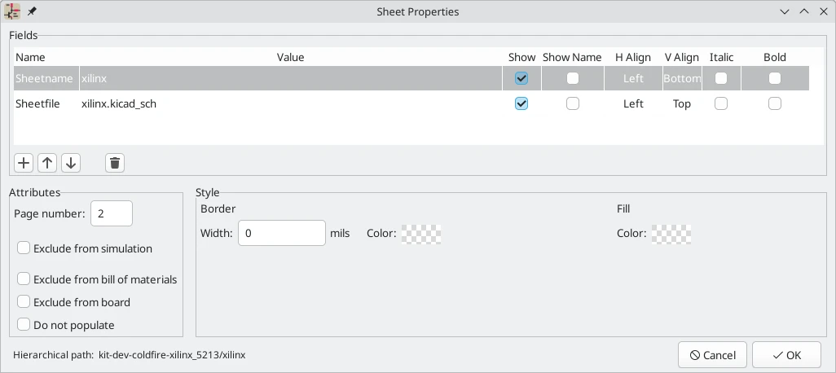Open H Align cell for Sheetfile row
The height and width of the screenshot is (373, 836).
pos(633,103)
